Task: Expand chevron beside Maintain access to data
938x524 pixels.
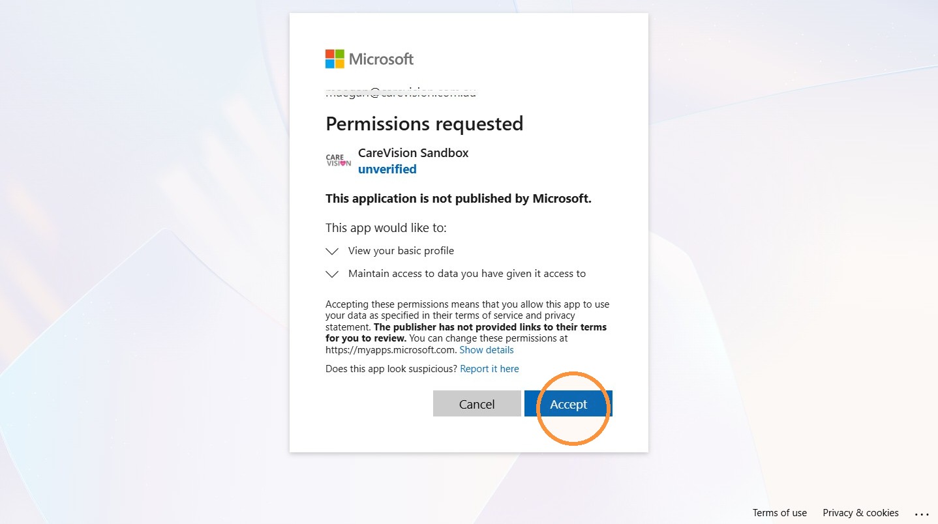Action: pyautogui.click(x=332, y=274)
